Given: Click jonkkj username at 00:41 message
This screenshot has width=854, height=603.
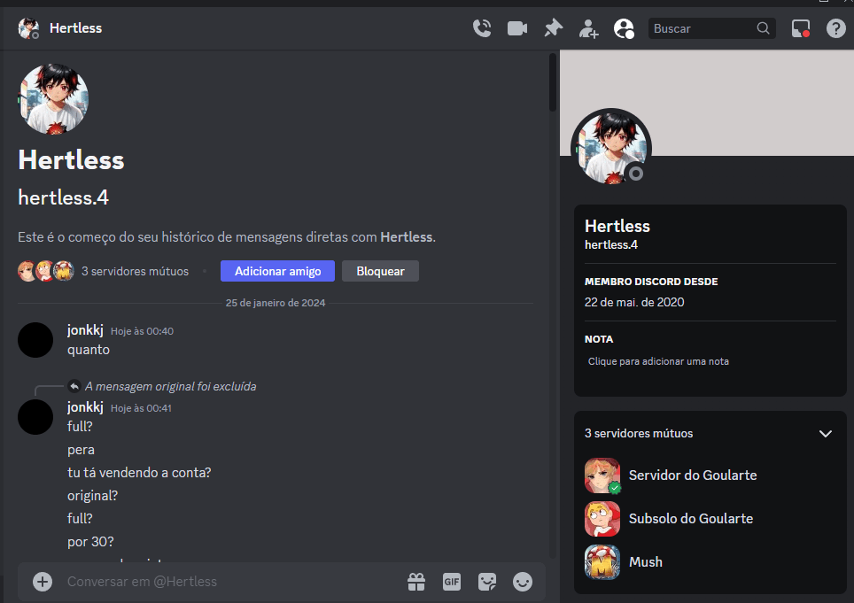Looking at the screenshot, I should [85, 407].
